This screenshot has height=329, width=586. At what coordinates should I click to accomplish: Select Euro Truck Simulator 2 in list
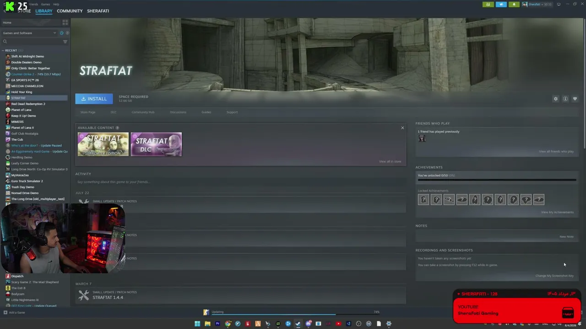coord(35,181)
